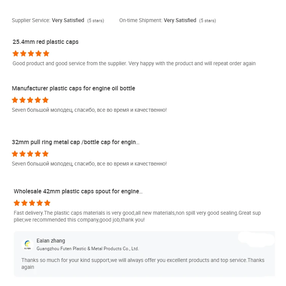Open Manufacturer plastic caps for engine oil bottle
This screenshot has width=286, height=286.
(x=73, y=88)
